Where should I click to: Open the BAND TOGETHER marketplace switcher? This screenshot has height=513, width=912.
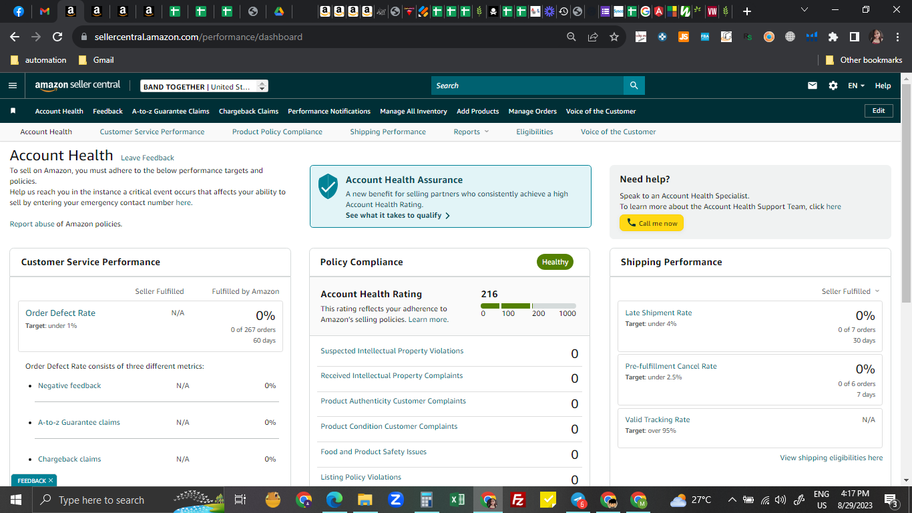[x=204, y=86]
